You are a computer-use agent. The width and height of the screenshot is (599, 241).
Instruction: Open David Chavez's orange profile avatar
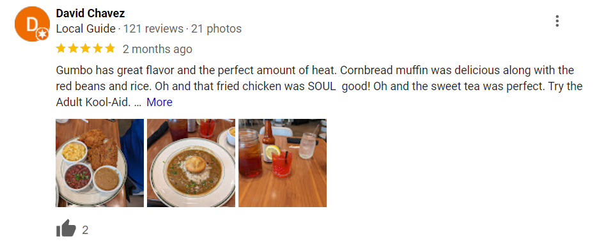click(32, 24)
